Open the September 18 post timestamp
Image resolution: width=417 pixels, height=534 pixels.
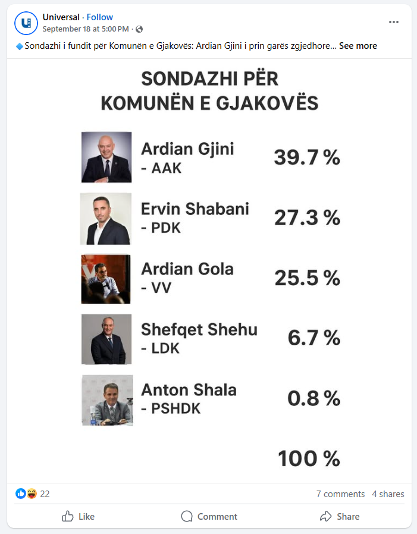click(86, 29)
